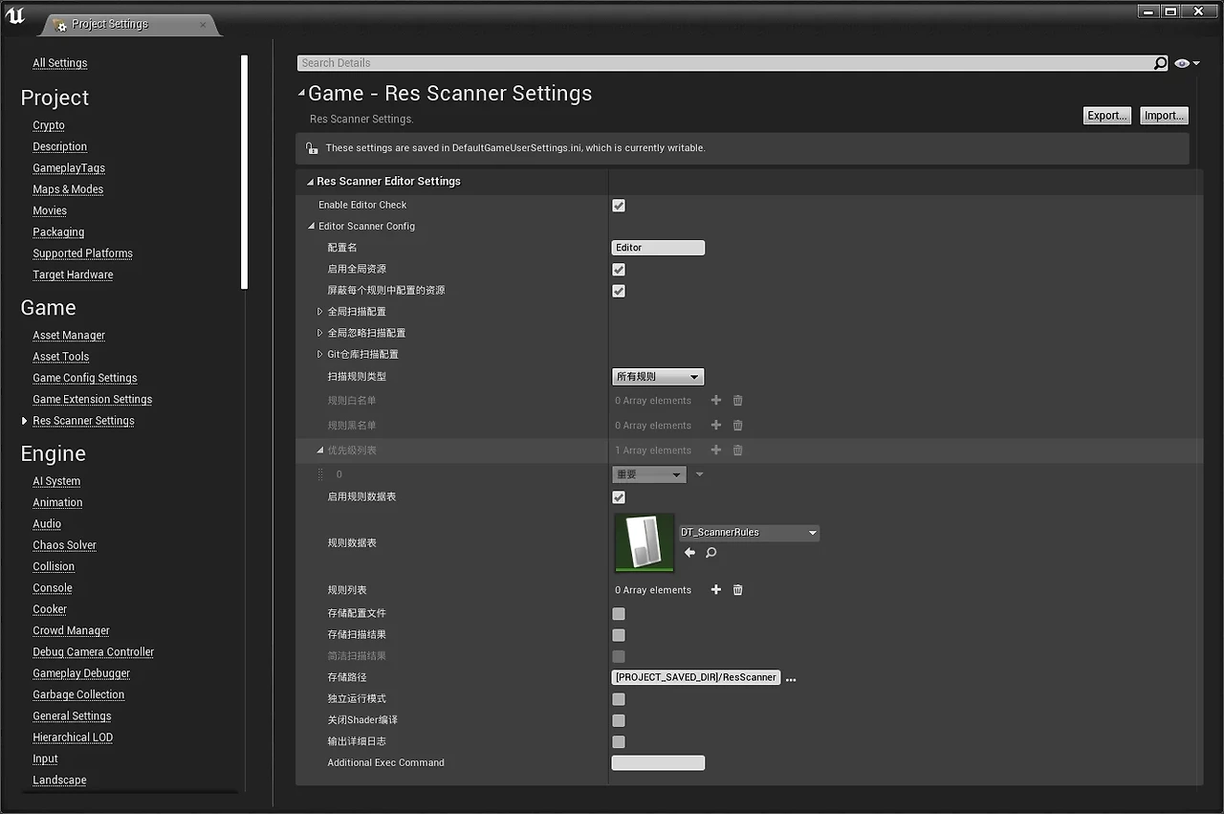1224x814 pixels.
Task: Open the 存储路径 browse ellipsis button
Action: tap(791, 678)
